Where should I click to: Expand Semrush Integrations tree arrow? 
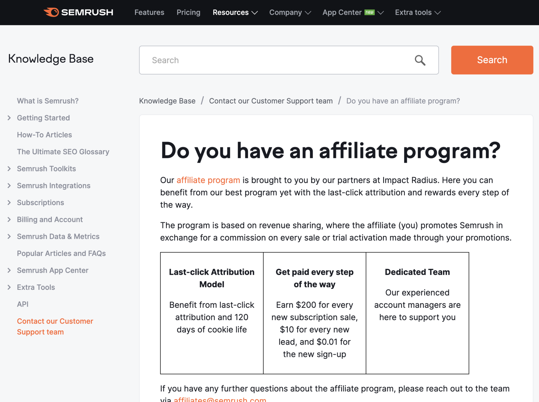pos(9,186)
